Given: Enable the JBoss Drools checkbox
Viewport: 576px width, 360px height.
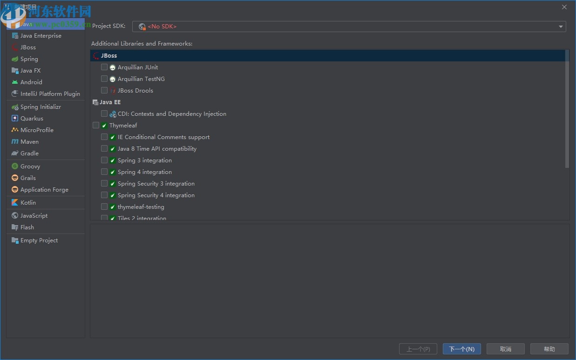Looking at the screenshot, I should [104, 90].
